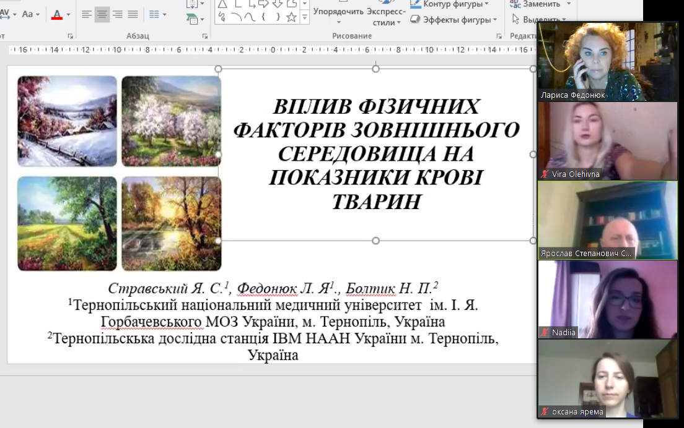Image resolution: width=684 pixels, height=428 pixels.
Task: Center the text alignment
Action: 102,14
